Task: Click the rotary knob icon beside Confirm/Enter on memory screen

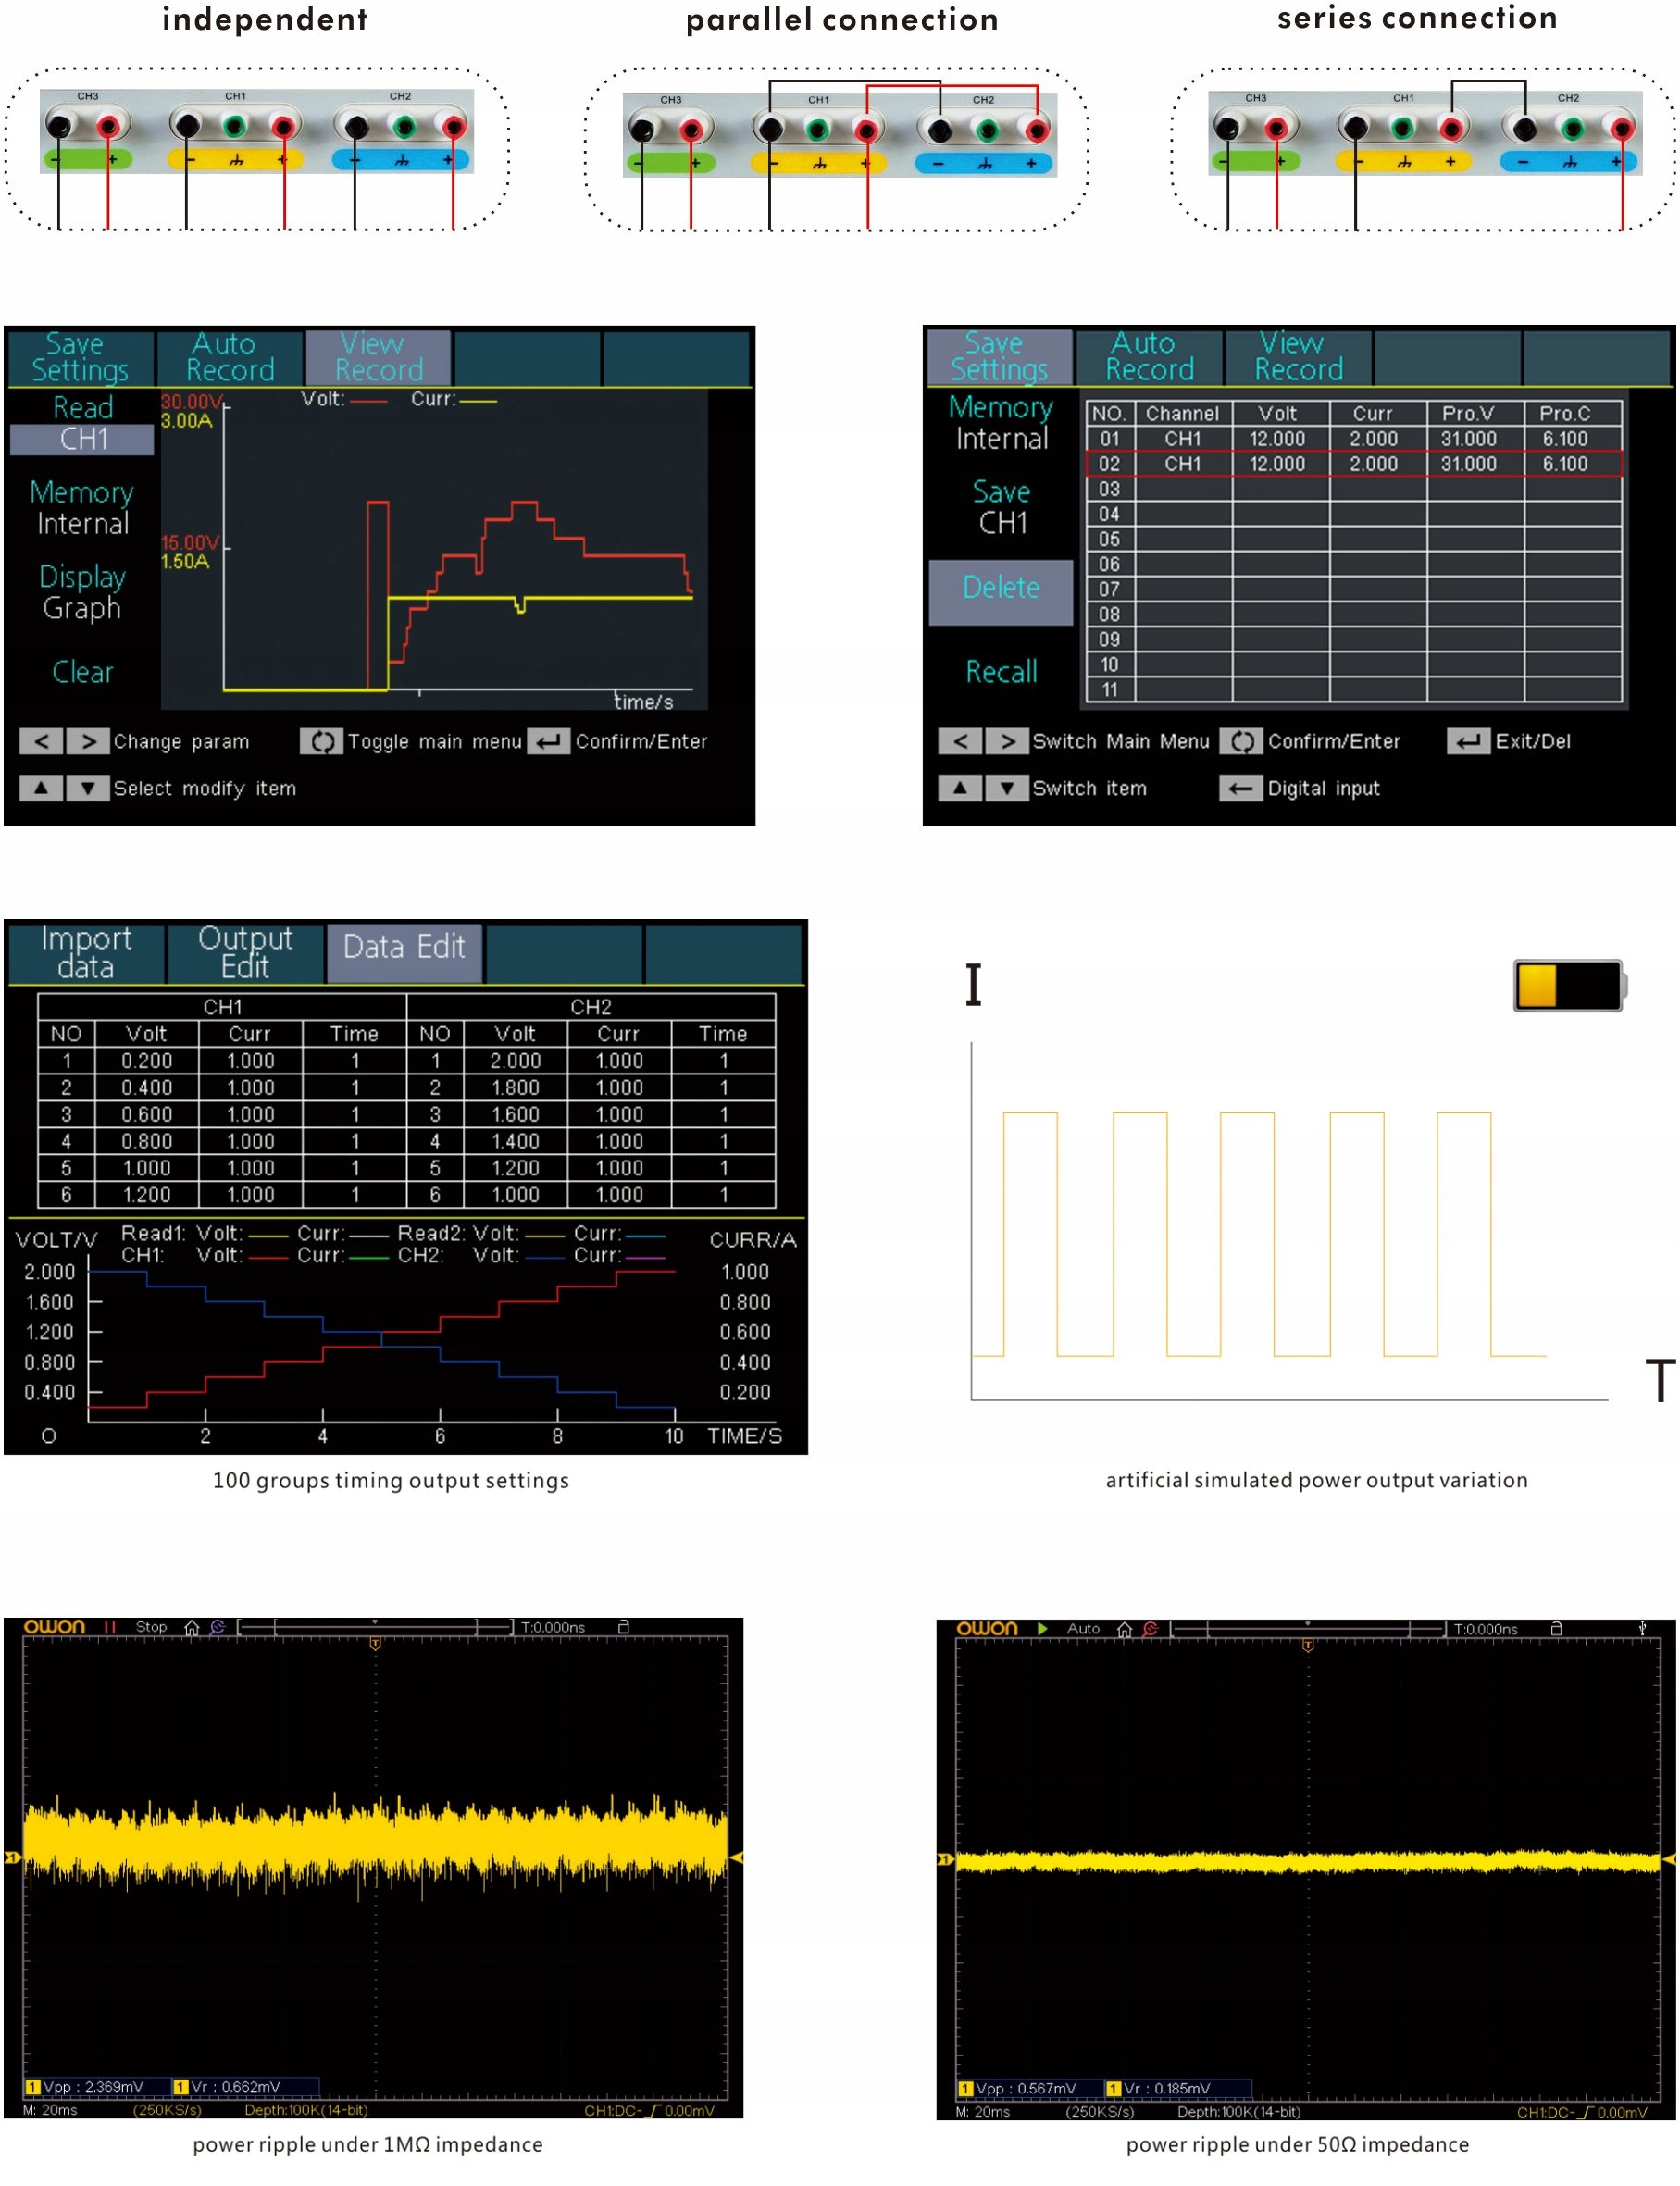Action: click(1241, 741)
